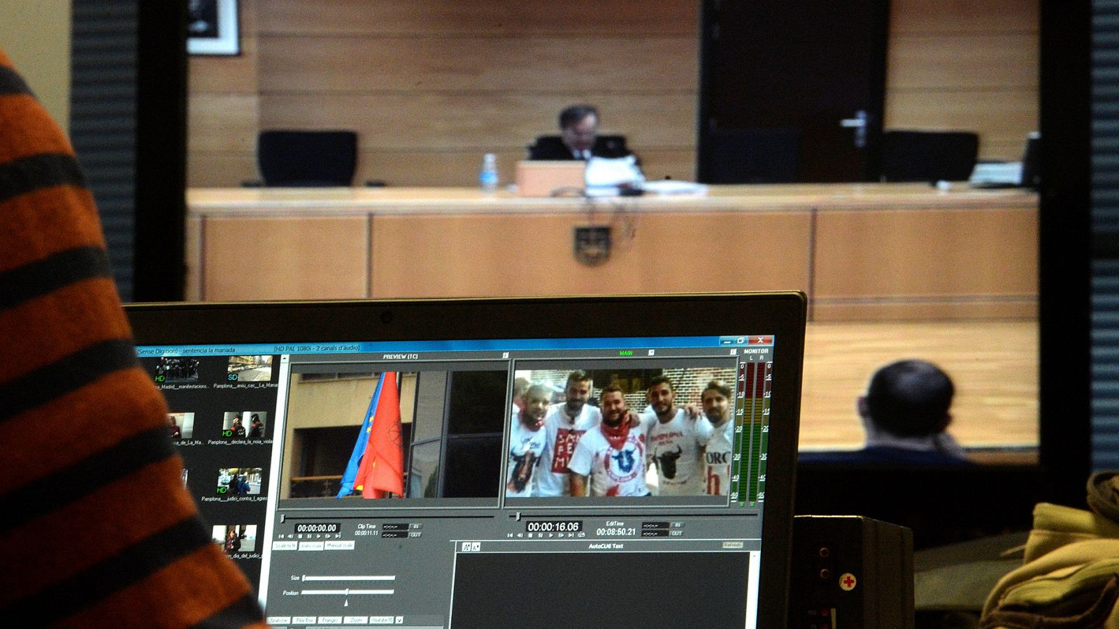Select the Youtube16 preset button
The width and height of the screenshot is (1119, 629).
[382, 620]
